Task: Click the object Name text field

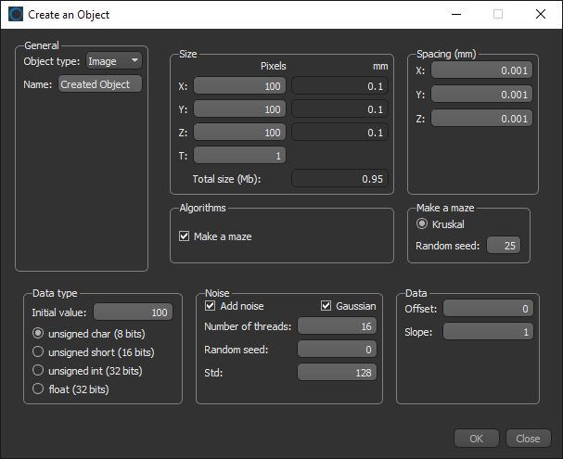Action: tap(100, 84)
